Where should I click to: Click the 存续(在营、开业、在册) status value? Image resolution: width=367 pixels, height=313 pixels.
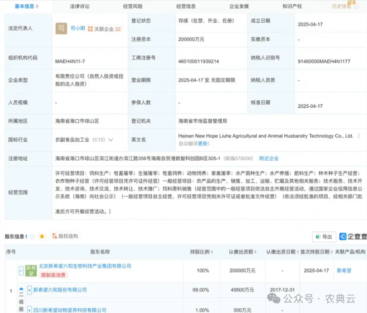206,21
